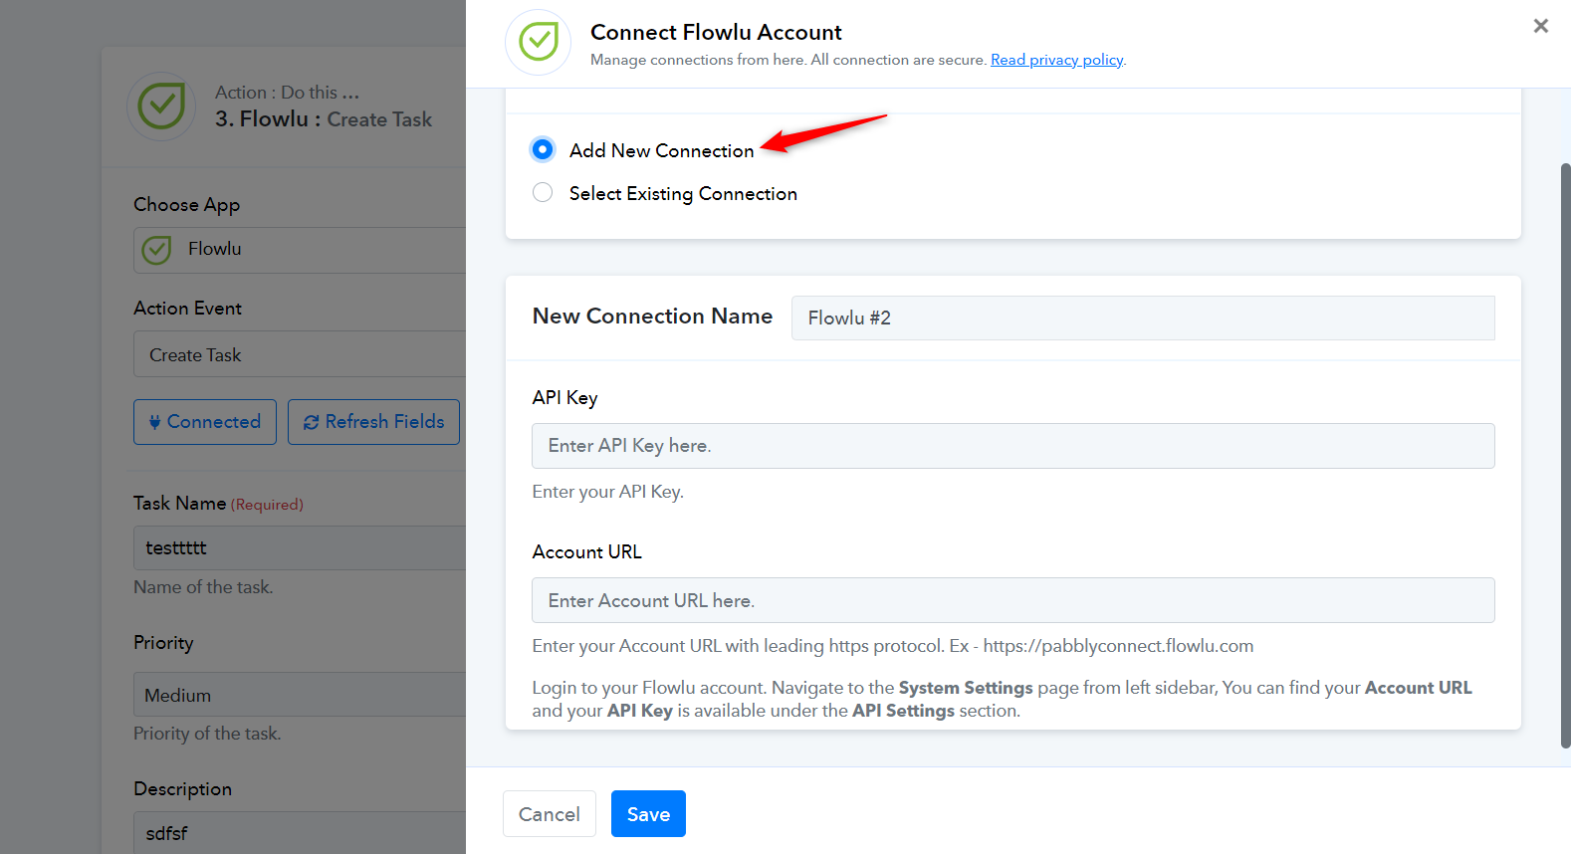Open the Action Event Create Task dropdown
Screen dimensions: 1571x854
[300, 354]
